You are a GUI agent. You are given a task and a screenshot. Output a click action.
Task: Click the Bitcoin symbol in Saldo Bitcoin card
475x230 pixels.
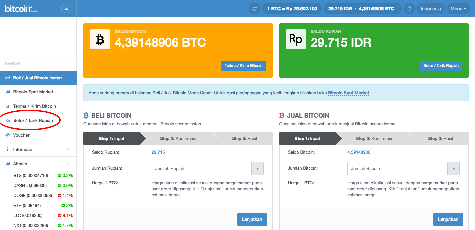100,39
